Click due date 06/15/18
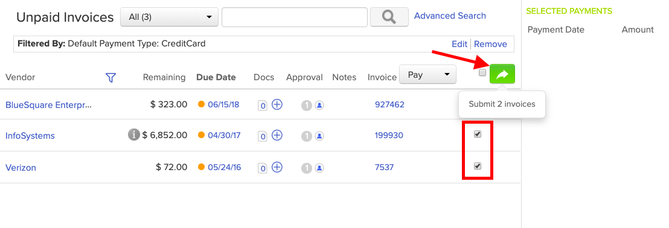669x228 pixels. [223, 104]
